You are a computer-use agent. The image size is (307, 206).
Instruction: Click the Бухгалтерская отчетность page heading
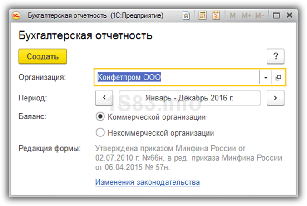tap(85, 35)
